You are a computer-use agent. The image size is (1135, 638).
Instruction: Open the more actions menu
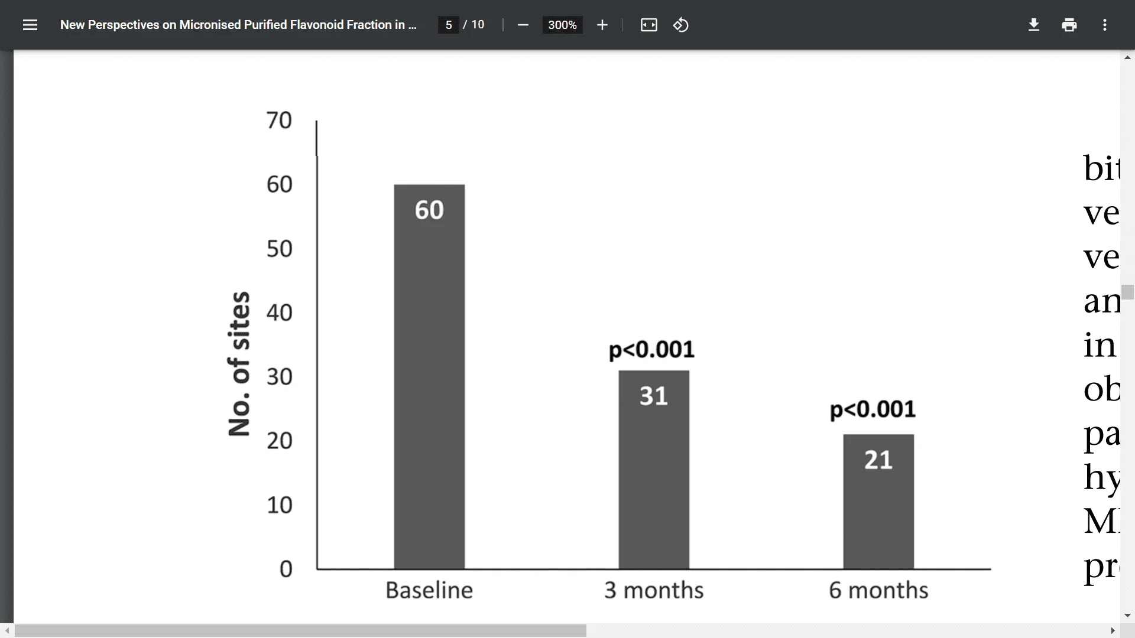click(1105, 25)
